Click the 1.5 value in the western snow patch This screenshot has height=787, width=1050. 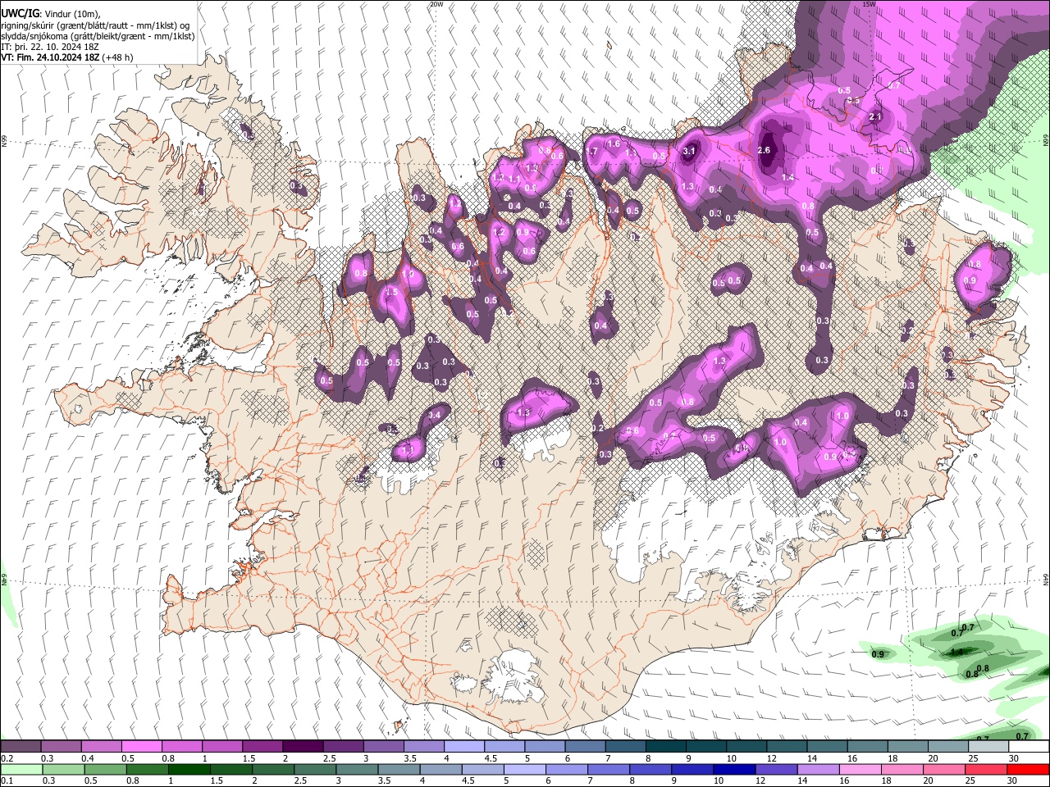[x=391, y=292]
